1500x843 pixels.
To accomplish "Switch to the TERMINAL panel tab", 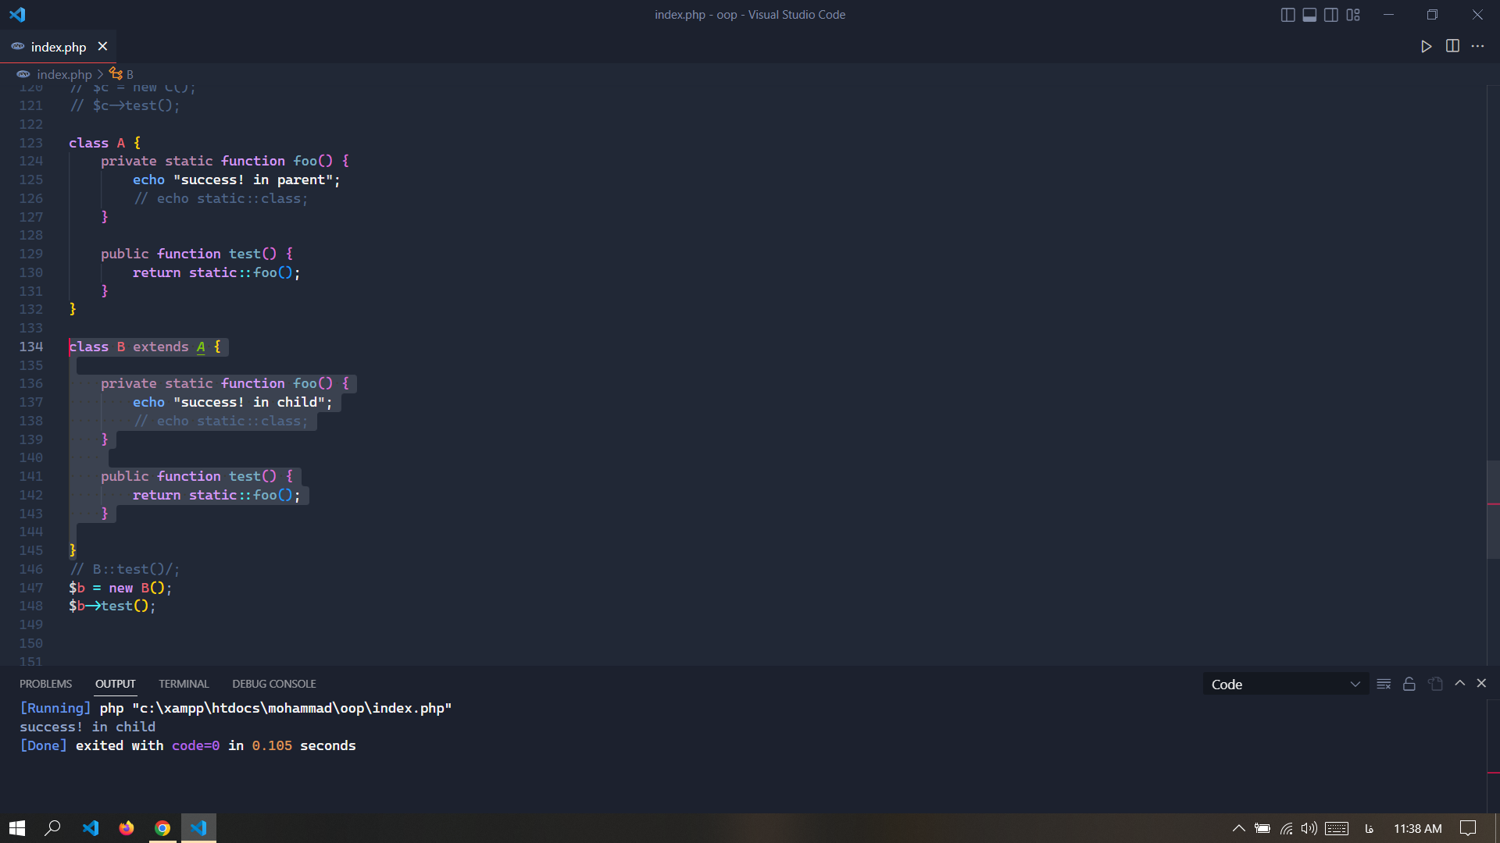I will [x=184, y=684].
